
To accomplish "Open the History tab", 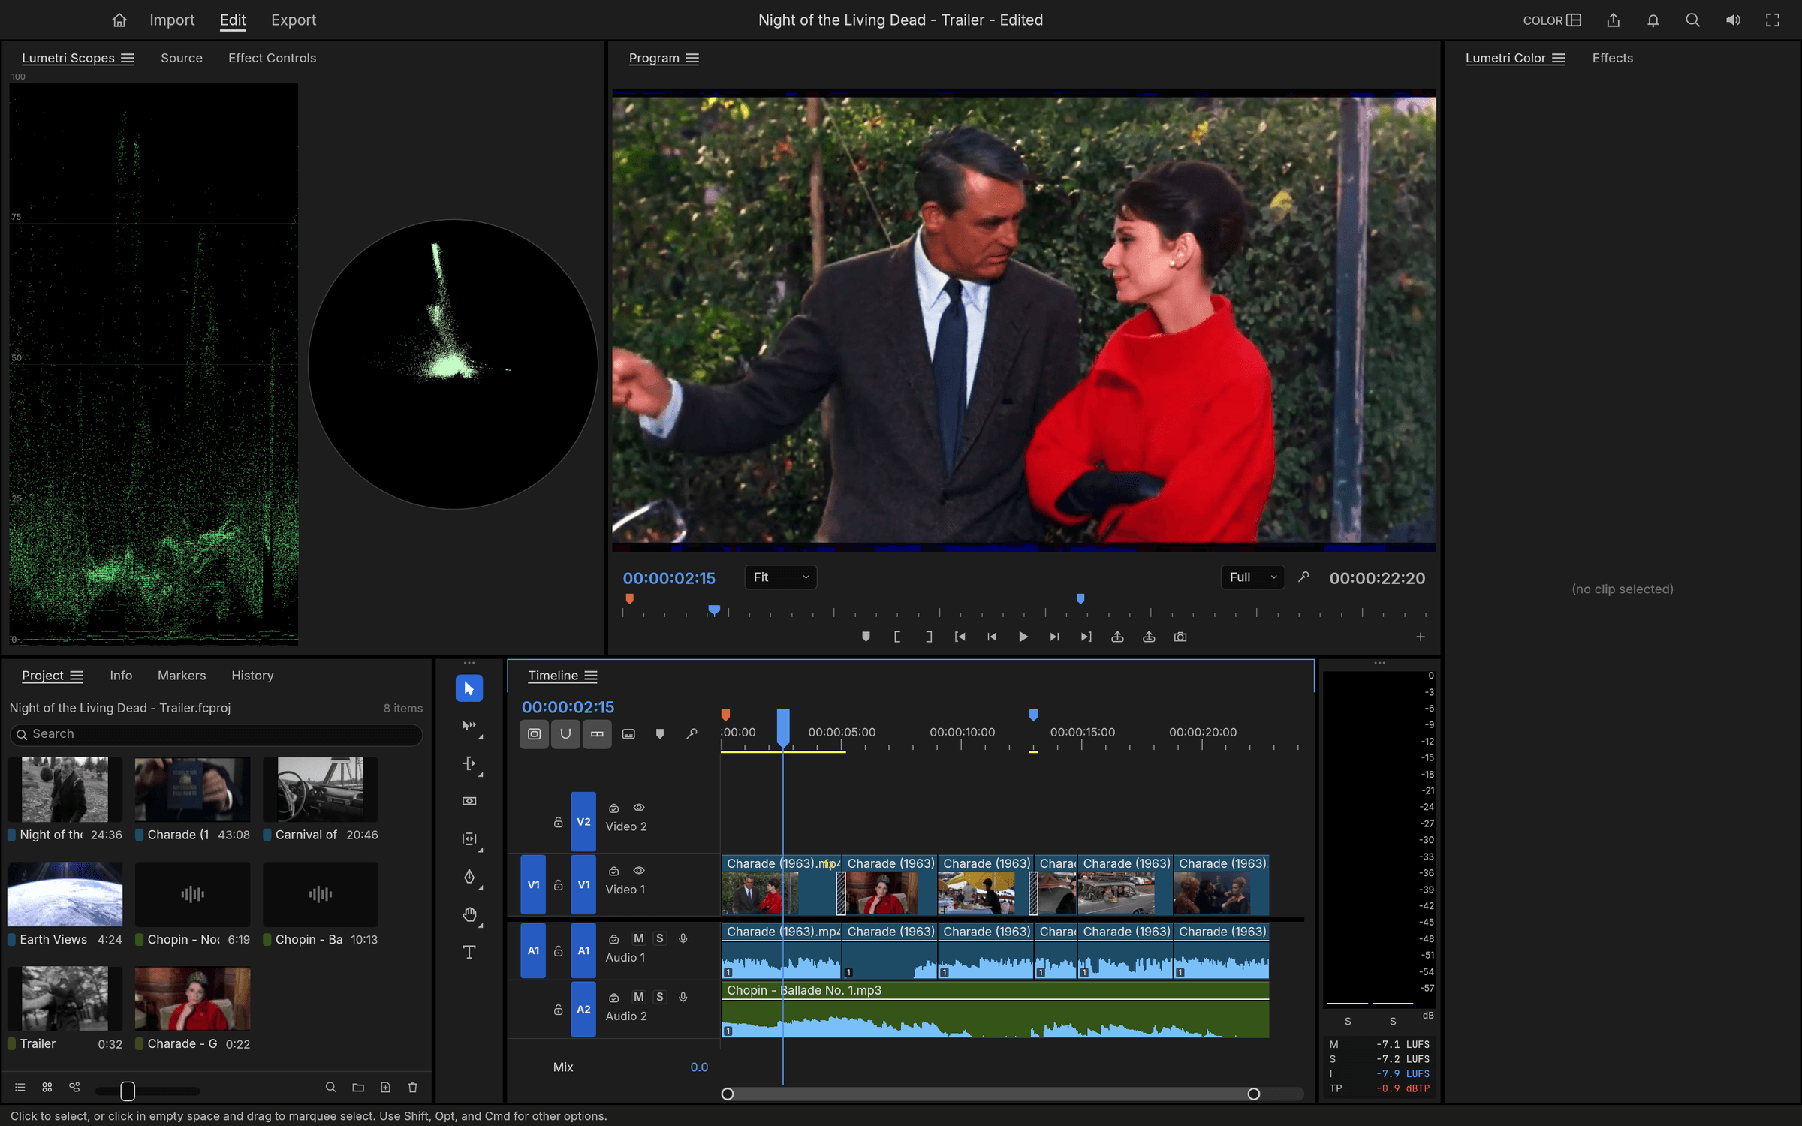I will pyautogui.click(x=252, y=676).
